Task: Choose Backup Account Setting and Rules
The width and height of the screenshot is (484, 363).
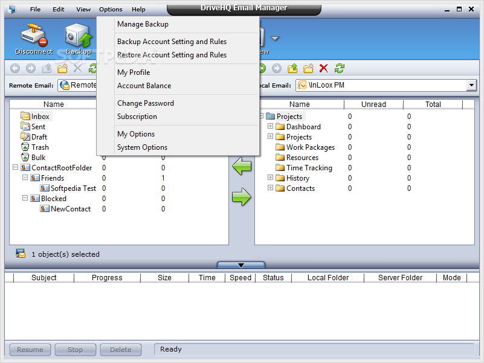Action: click(187, 42)
